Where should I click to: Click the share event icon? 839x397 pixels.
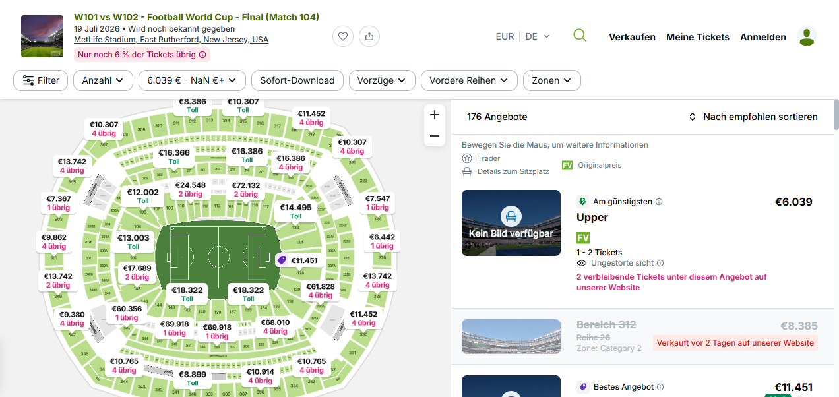[x=369, y=36]
